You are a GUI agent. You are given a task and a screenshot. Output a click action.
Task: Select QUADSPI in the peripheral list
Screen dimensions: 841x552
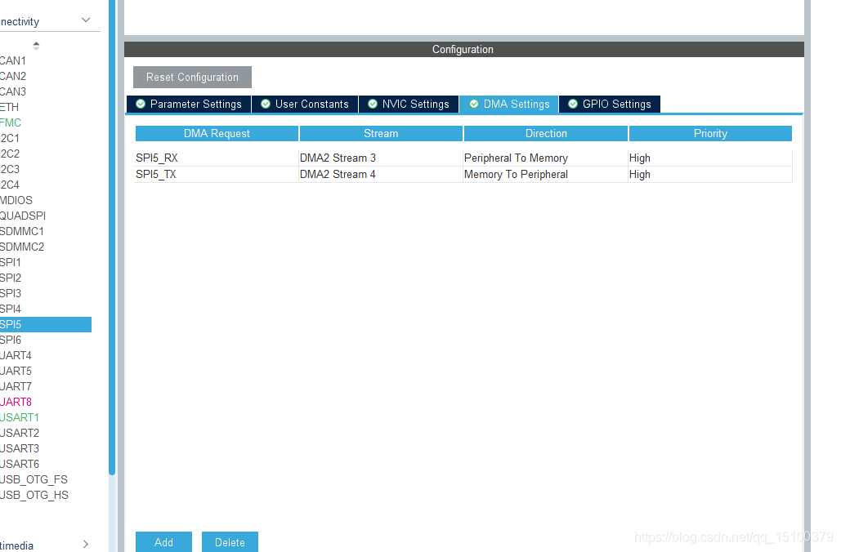pos(23,216)
